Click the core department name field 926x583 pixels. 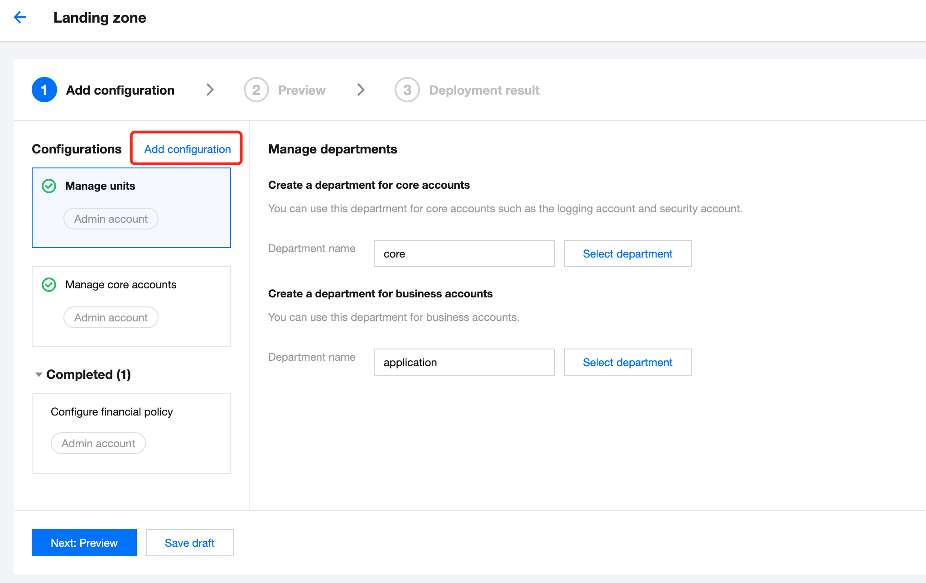coord(464,254)
